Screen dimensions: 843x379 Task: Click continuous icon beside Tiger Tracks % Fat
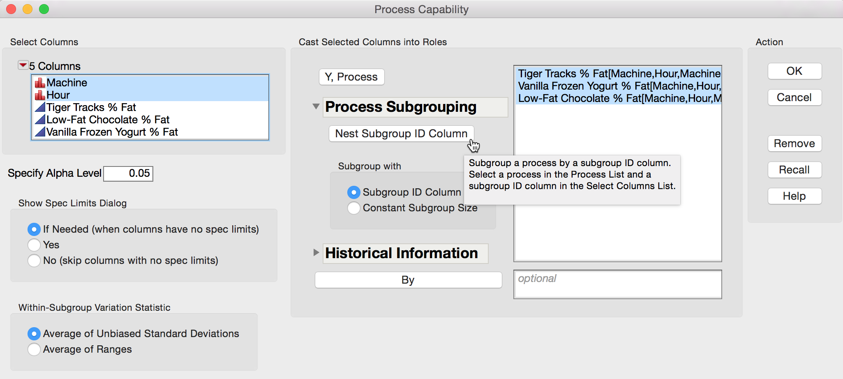[40, 107]
